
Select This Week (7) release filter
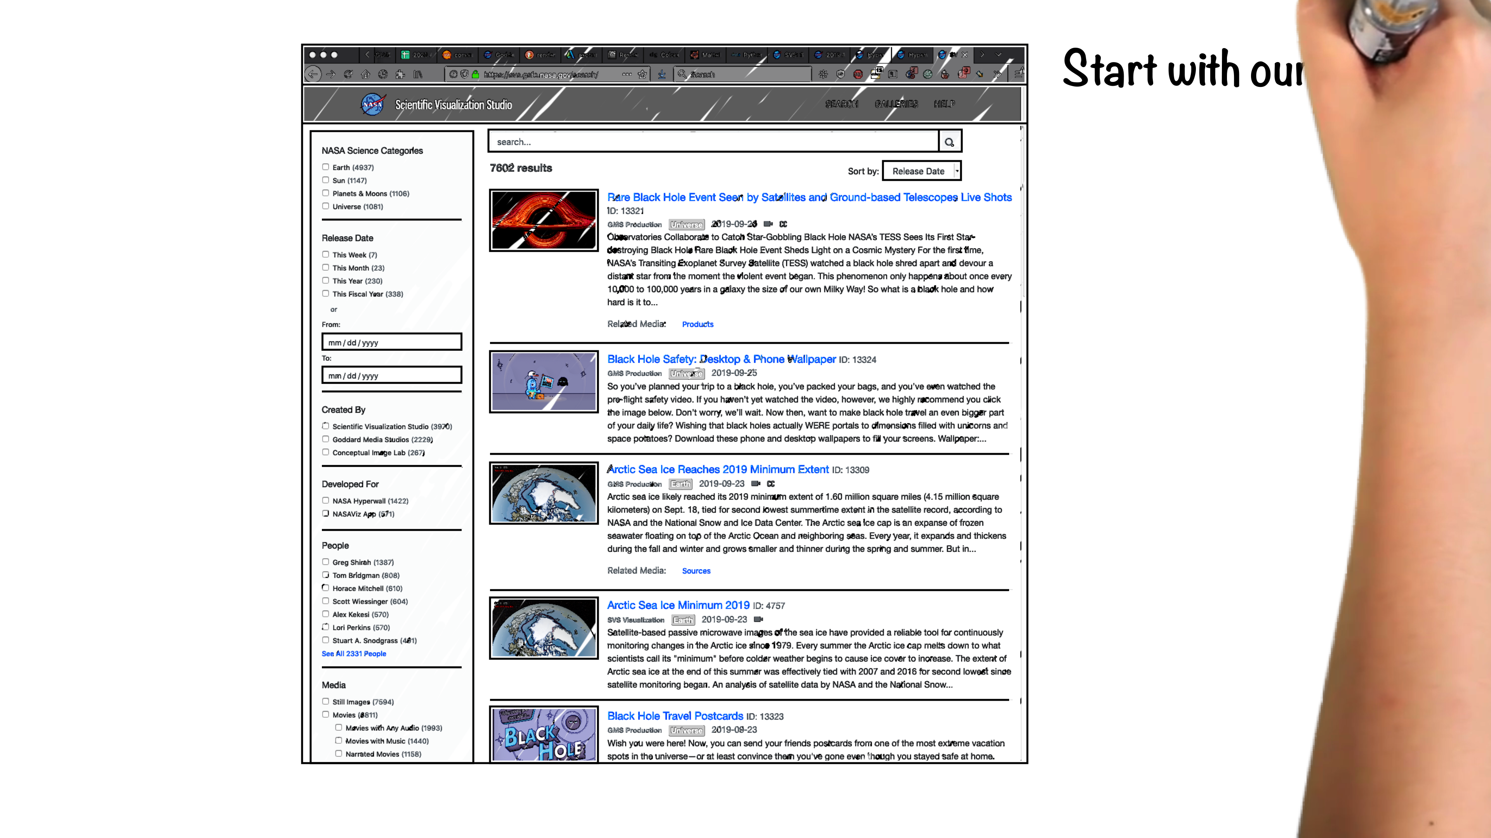click(x=325, y=255)
